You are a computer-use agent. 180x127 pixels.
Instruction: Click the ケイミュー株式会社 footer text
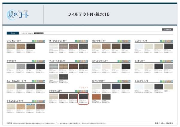(166, 123)
